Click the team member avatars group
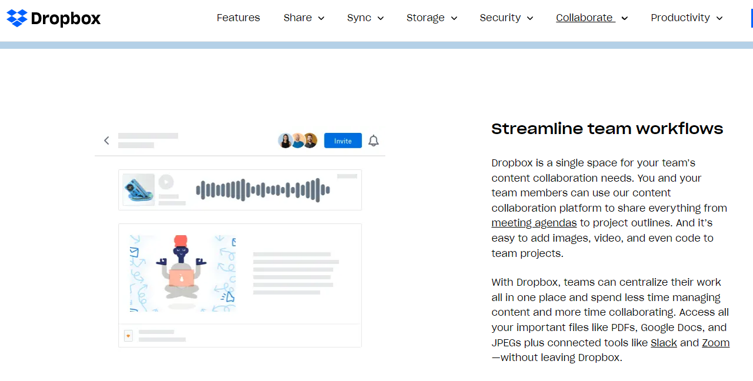 tap(298, 141)
